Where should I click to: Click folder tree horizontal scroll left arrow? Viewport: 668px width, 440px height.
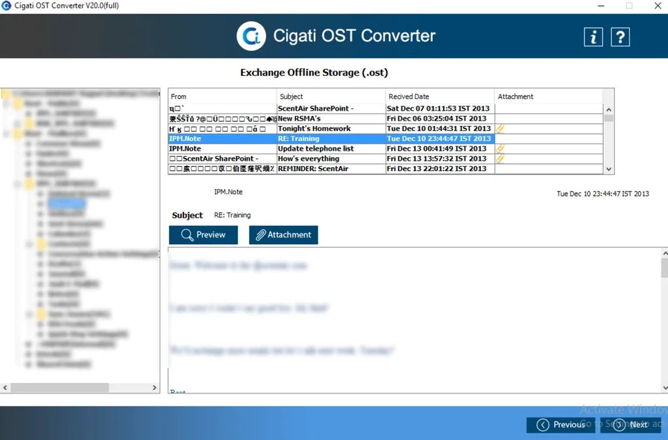5,388
